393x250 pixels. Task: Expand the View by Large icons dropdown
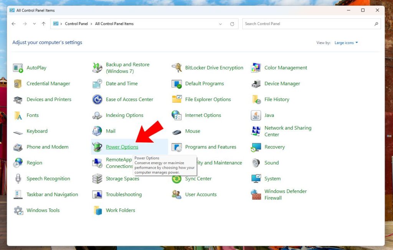coord(346,43)
